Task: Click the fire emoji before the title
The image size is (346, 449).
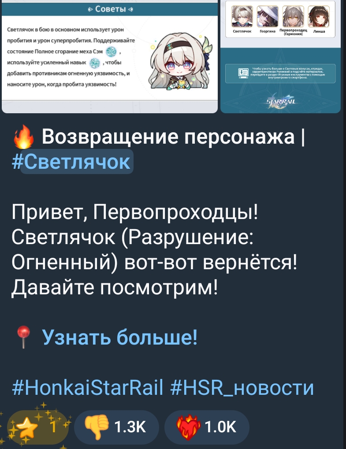Action: (x=23, y=137)
